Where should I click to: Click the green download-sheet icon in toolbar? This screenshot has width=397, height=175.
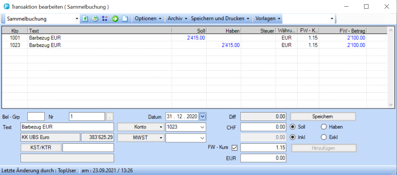pyautogui.click(x=85, y=19)
